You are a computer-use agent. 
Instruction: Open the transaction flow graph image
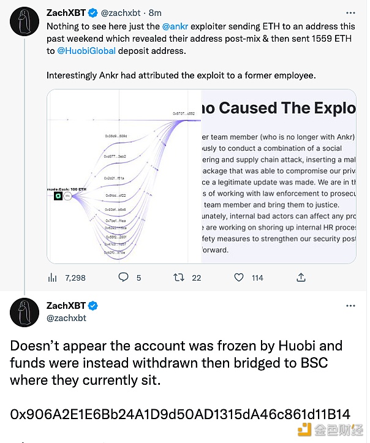(x=124, y=177)
